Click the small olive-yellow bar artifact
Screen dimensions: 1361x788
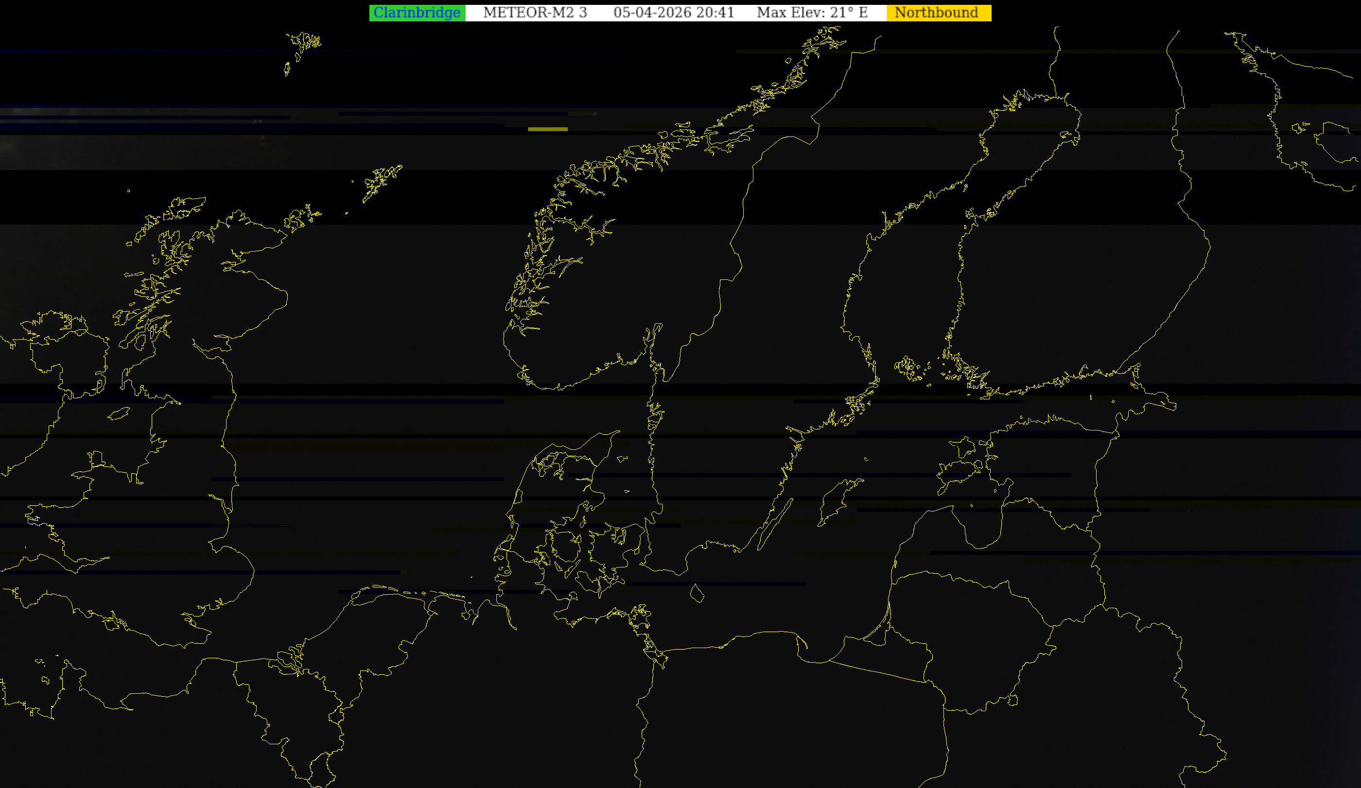(x=547, y=130)
